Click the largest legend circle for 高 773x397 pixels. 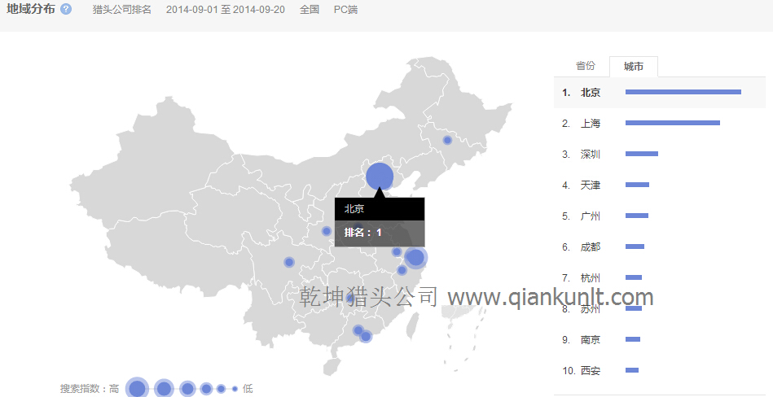(138, 389)
